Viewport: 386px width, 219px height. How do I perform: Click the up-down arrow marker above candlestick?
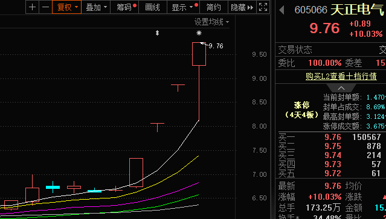tap(157, 33)
